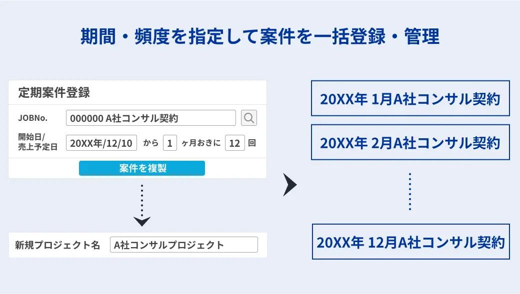Viewport: 520px width, 294px height.
Task: Click the 新規プロジェクト名 label
Action: point(57,245)
